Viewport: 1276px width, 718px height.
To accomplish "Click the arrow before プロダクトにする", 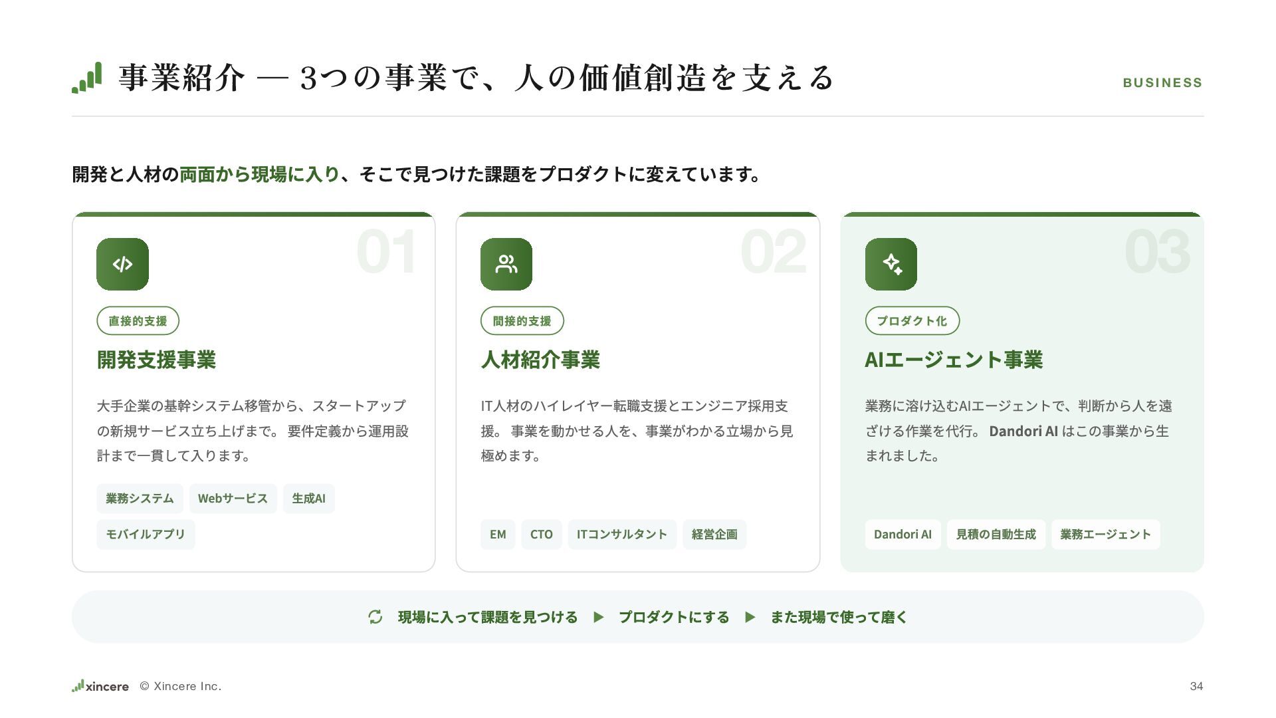I will click(x=598, y=617).
